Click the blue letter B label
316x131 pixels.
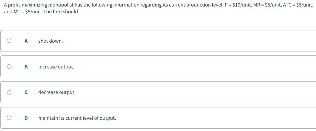[x=26, y=67]
